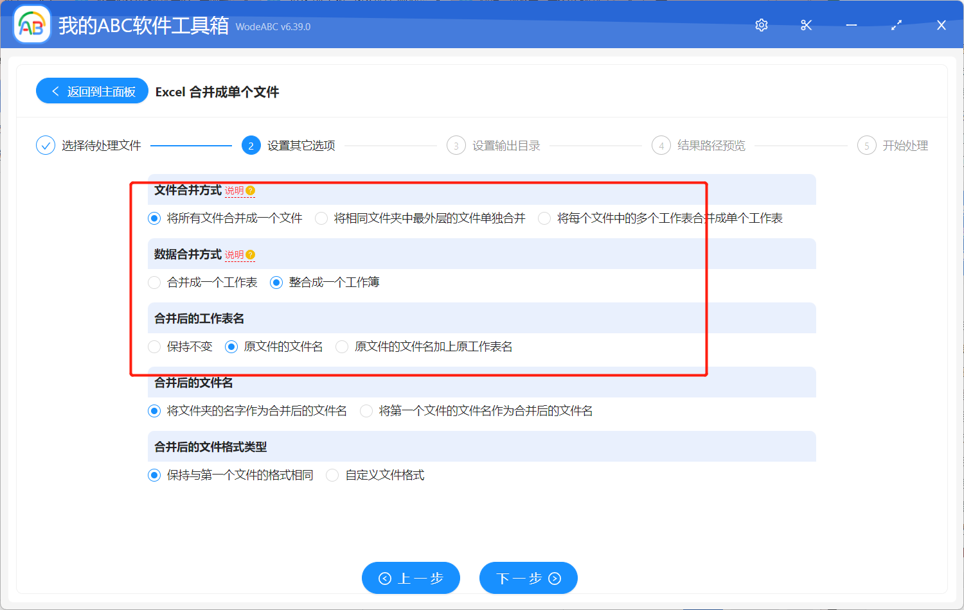Select 保持不变 for 合并后的工作表名
This screenshot has width=964, height=610.
click(x=154, y=346)
